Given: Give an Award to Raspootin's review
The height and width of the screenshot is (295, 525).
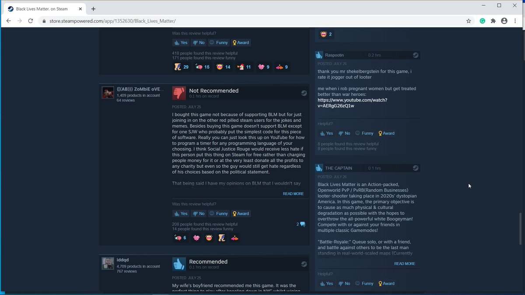Looking at the screenshot, I should point(387,133).
